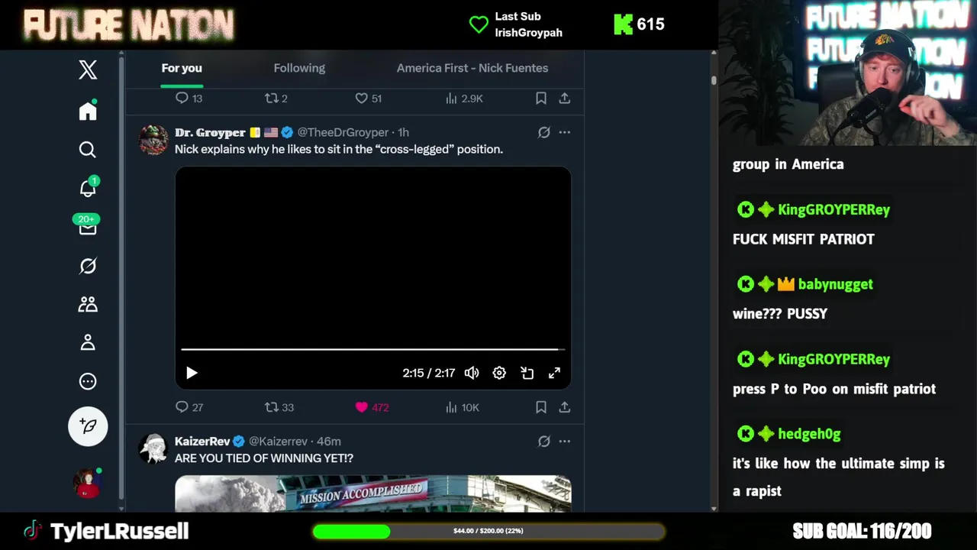Click TylerLRussell TikTok handle overlay
Viewport: 977px width, 550px height.
(x=119, y=531)
